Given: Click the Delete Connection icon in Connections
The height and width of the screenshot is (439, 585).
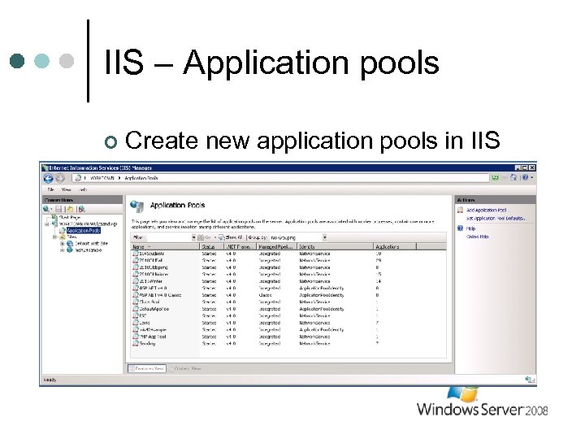Looking at the screenshot, I should 82,209.
